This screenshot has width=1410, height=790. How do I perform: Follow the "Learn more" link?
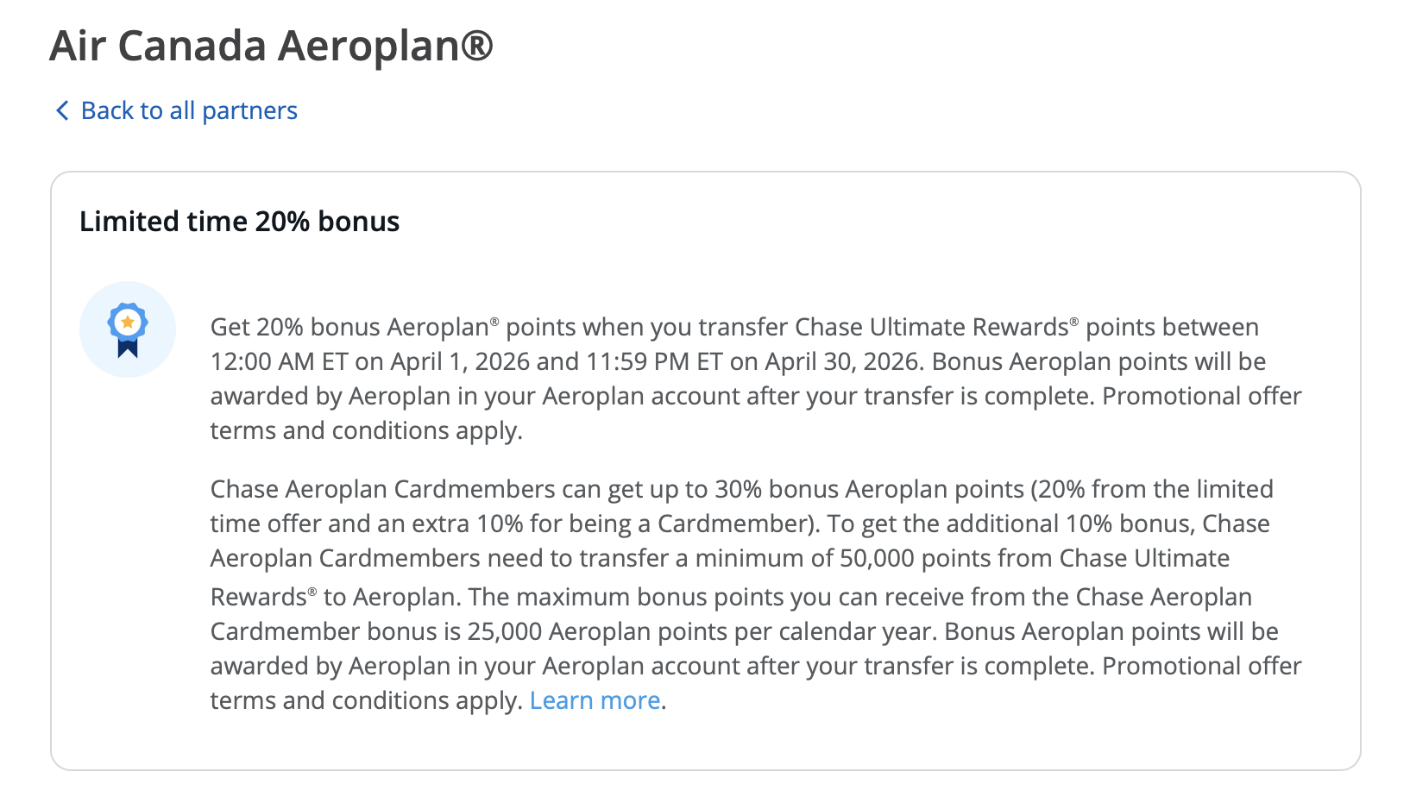pos(595,700)
